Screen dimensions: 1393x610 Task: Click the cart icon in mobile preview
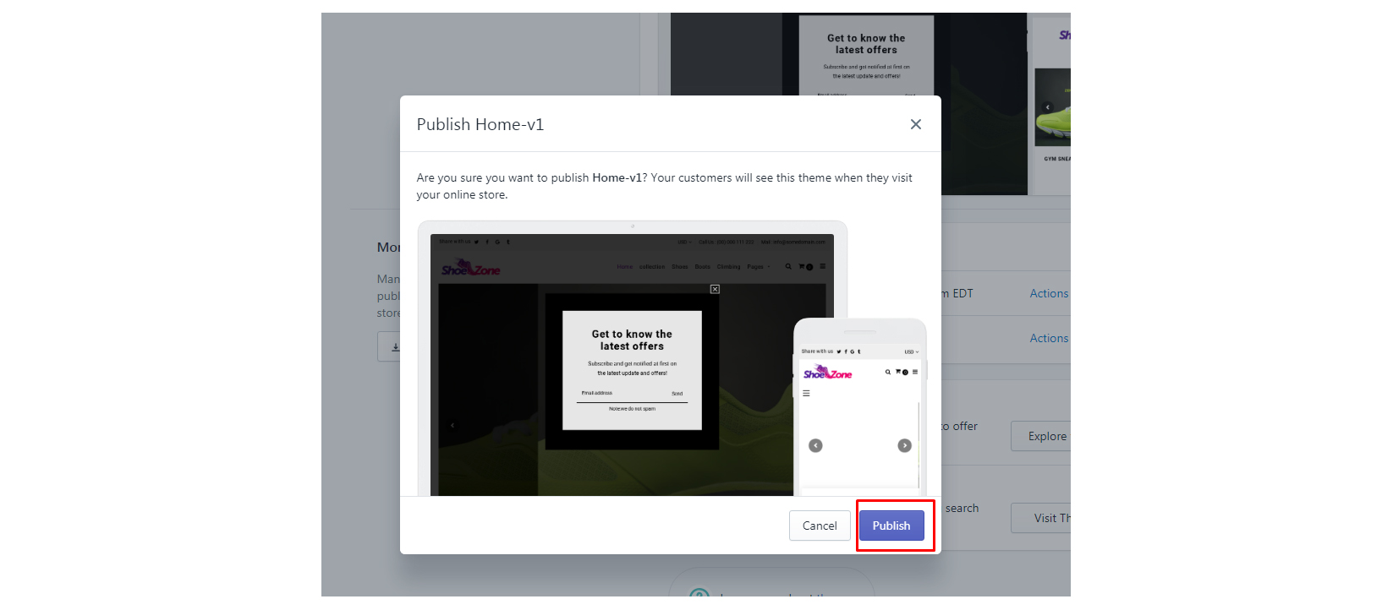[x=898, y=372]
